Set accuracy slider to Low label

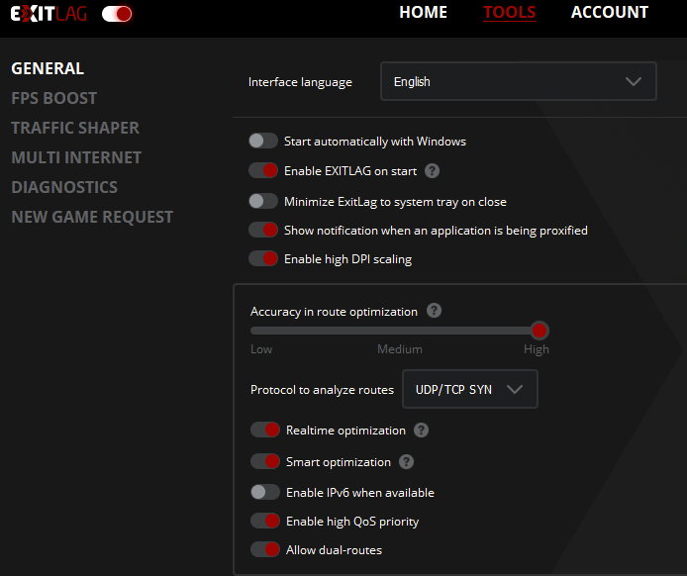coord(261,349)
